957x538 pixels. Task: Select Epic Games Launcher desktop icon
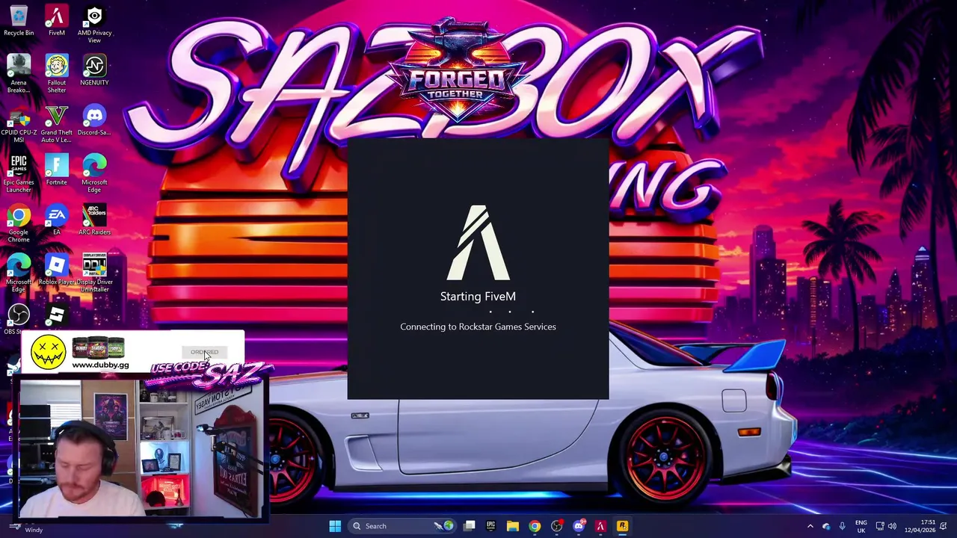coord(19,174)
